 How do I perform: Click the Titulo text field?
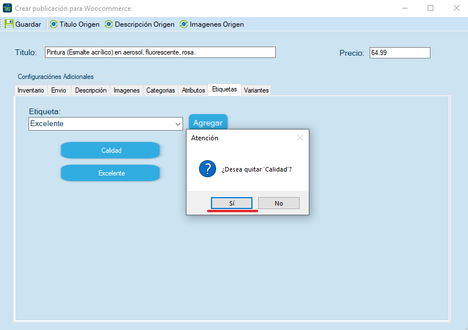coord(160,52)
